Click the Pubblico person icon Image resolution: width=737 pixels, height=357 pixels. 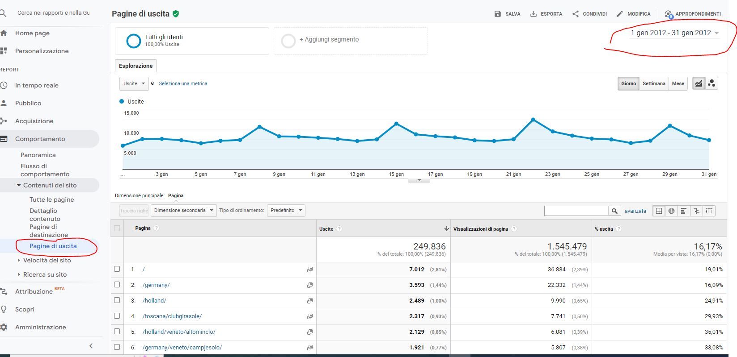coord(4,103)
